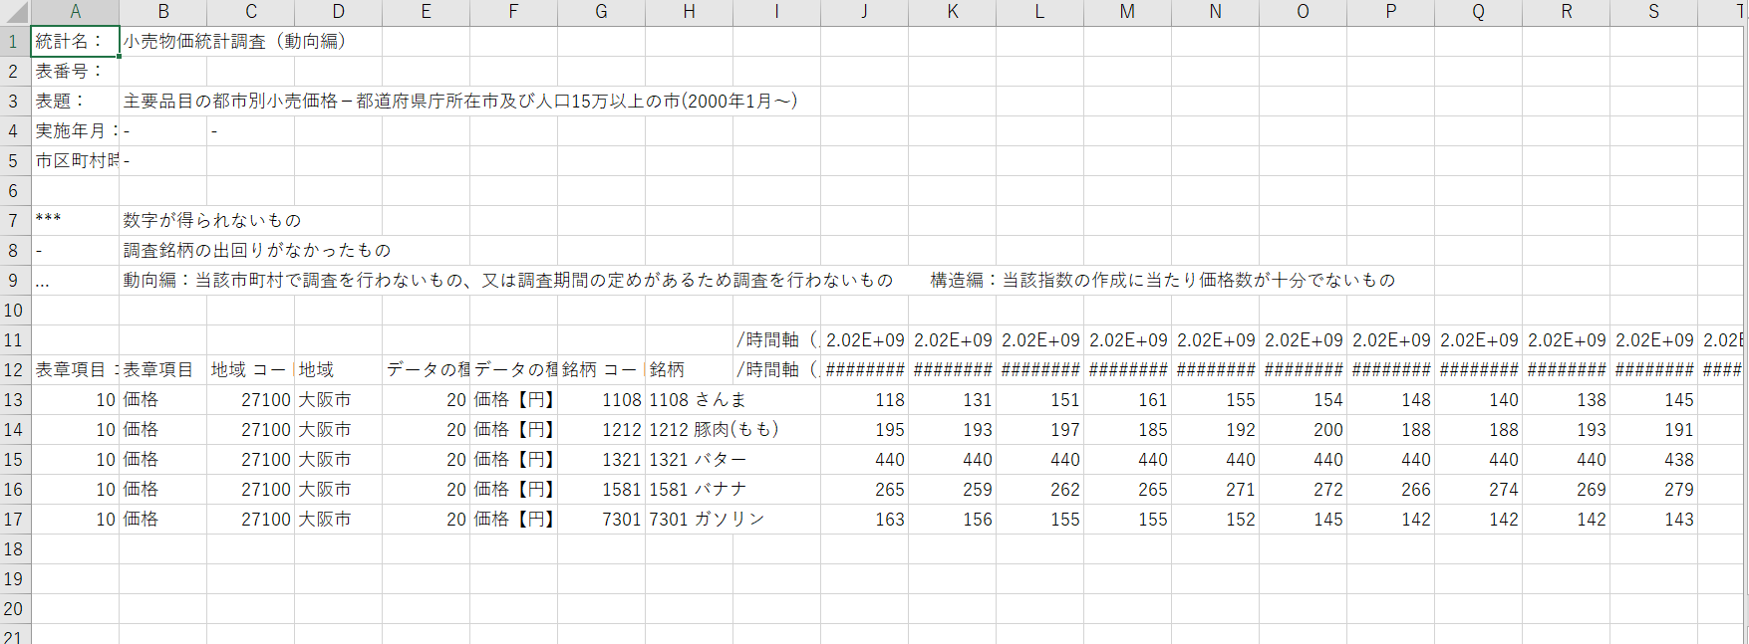The image size is (1749, 644).
Task: Click the note starting with 動向編：当該市町村
Action: pyautogui.click(x=508, y=281)
